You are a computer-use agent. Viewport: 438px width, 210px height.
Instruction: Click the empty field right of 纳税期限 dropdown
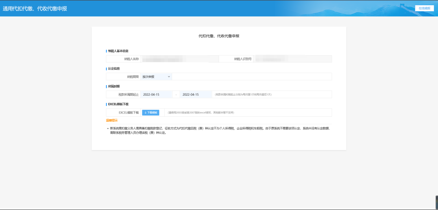point(251,77)
